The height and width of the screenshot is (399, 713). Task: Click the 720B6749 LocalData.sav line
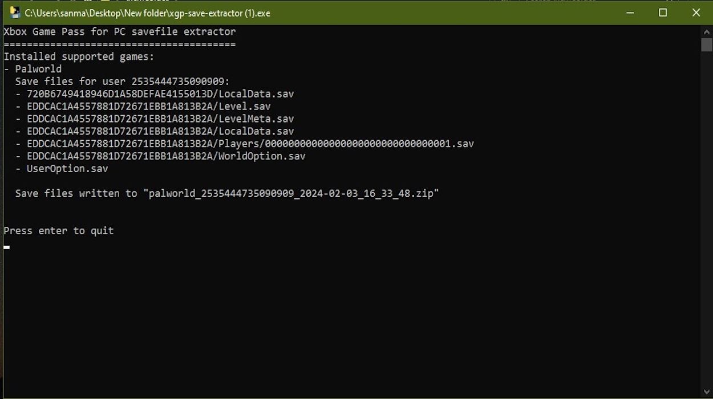pos(160,94)
